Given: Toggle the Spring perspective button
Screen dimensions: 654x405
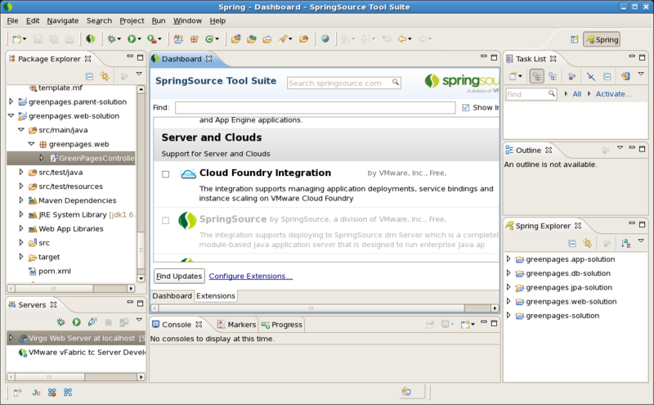Looking at the screenshot, I should 602,39.
